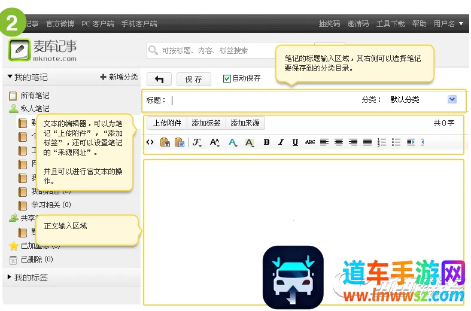Open the font color picker

pyautogui.click(x=233, y=142)
